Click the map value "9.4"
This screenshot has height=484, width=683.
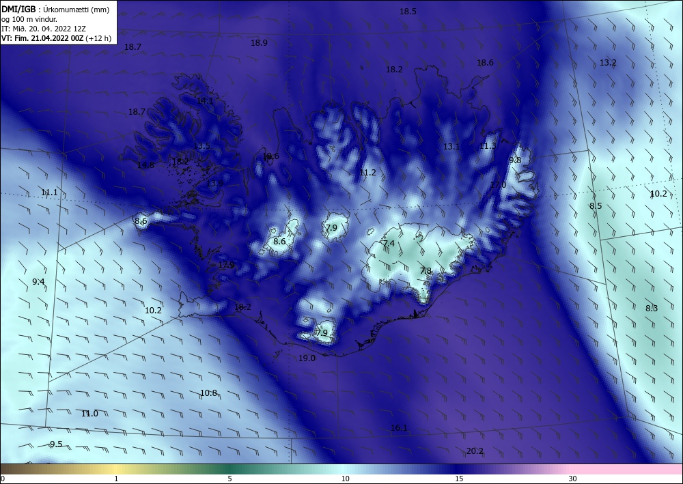click(38, 282)
